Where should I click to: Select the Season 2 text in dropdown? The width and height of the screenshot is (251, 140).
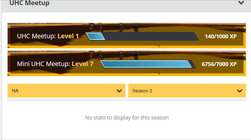[142, 91]
